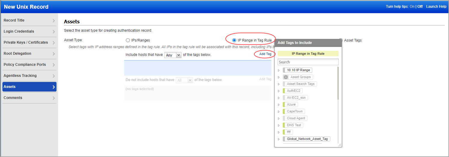Click the Add Tag link for excluded tags
The width and height of the screenshot is (449, 157).
coord(265,79)
